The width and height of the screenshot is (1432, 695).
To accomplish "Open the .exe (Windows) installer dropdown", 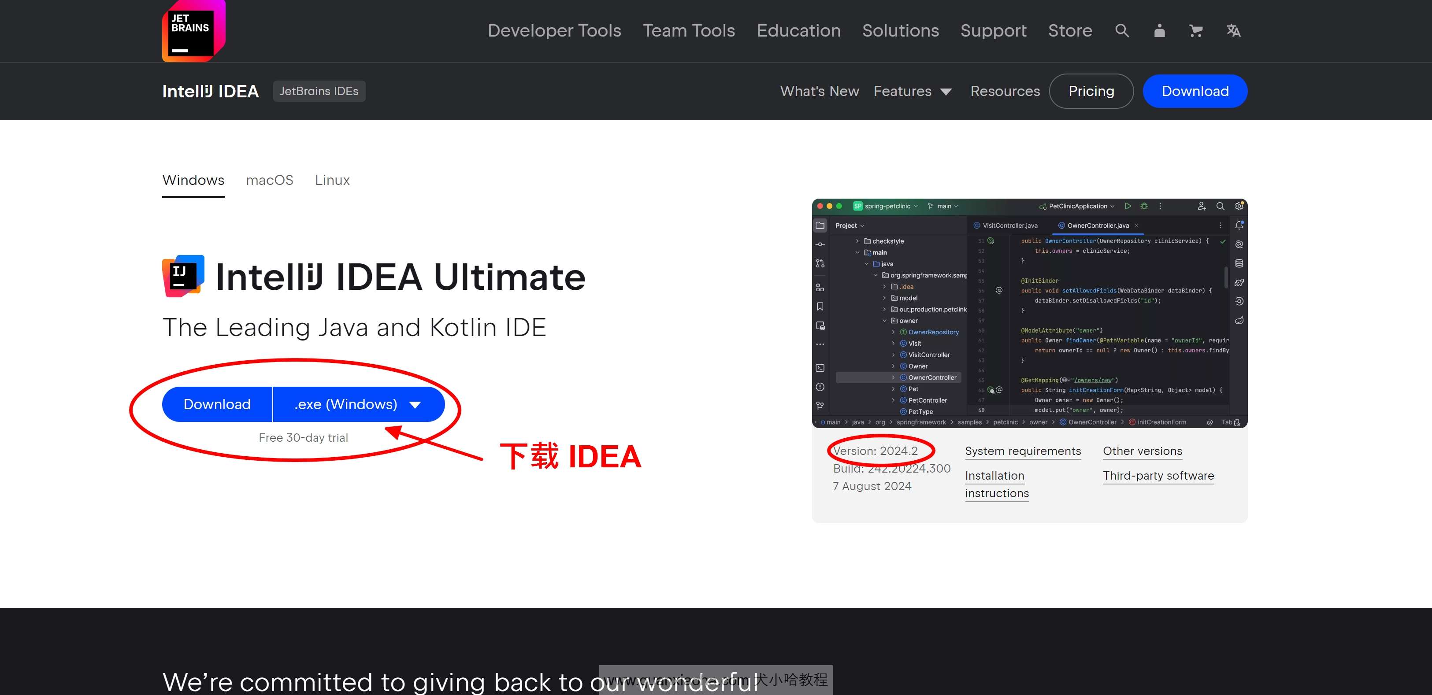I will [359, 404].
